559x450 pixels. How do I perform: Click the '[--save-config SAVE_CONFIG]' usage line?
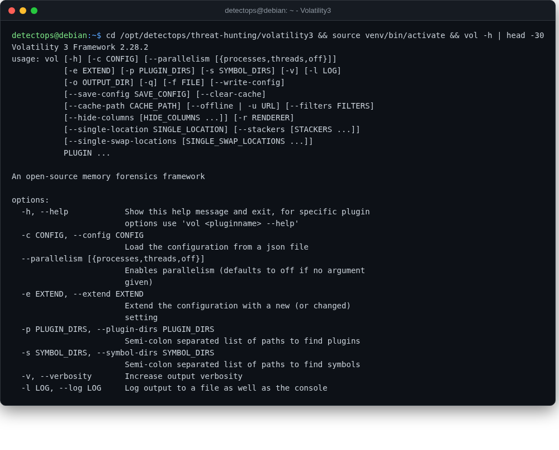coord(165,94)
